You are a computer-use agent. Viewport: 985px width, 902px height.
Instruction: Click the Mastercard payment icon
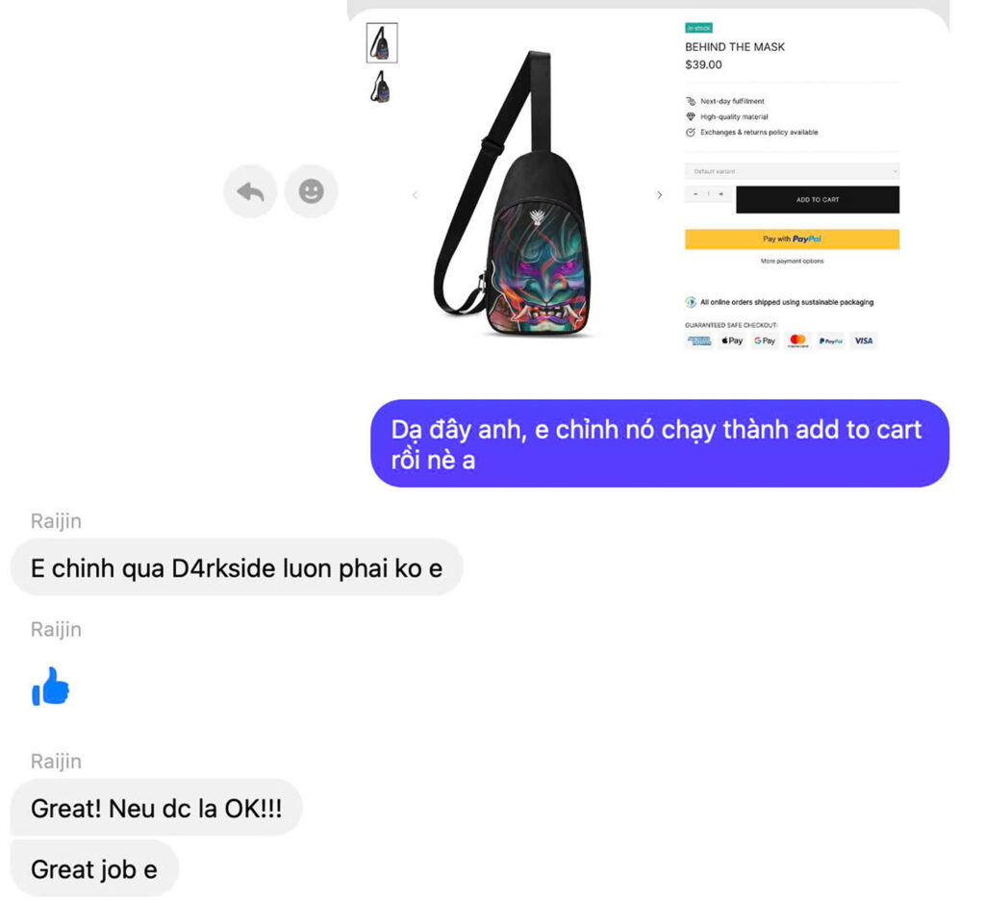(797, 340)
